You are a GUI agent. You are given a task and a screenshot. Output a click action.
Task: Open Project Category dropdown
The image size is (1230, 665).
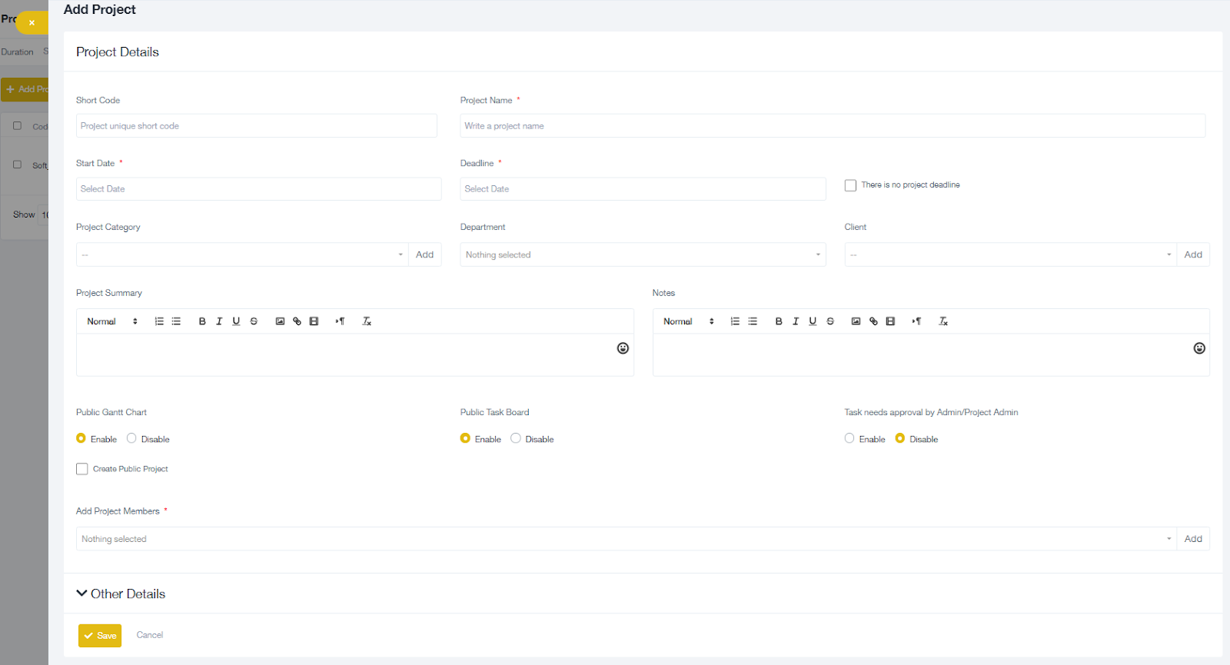pos(242,254)
